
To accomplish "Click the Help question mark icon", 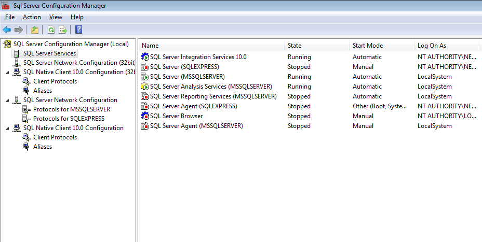I will coord(79,30).
